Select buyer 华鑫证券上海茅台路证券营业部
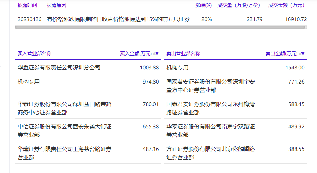Screen dimensions: 317x173 [x=65, y=153]
